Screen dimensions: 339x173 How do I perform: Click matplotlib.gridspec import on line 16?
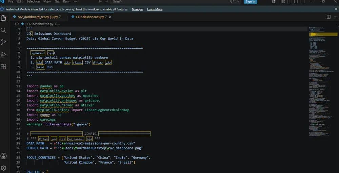(x=63, y=100)
